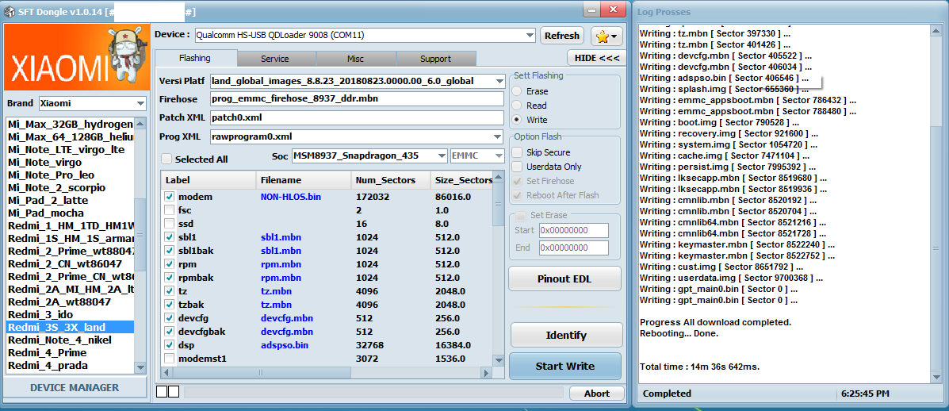Screen dimensions: 949x411
Task: Switch to the Service tab
Action: click(x=275, y=59)
